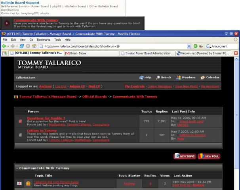The width and height of the screenshot is (240, 190).
Task: Click the Help icon in board navigation
Action: 141,78
